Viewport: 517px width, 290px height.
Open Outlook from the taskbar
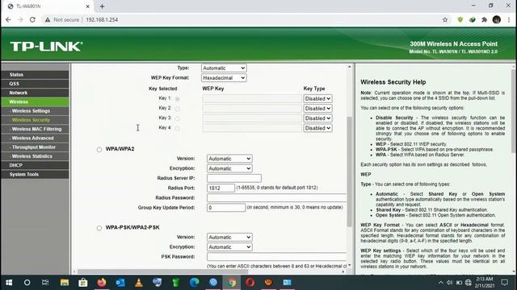tap(120, 283)
